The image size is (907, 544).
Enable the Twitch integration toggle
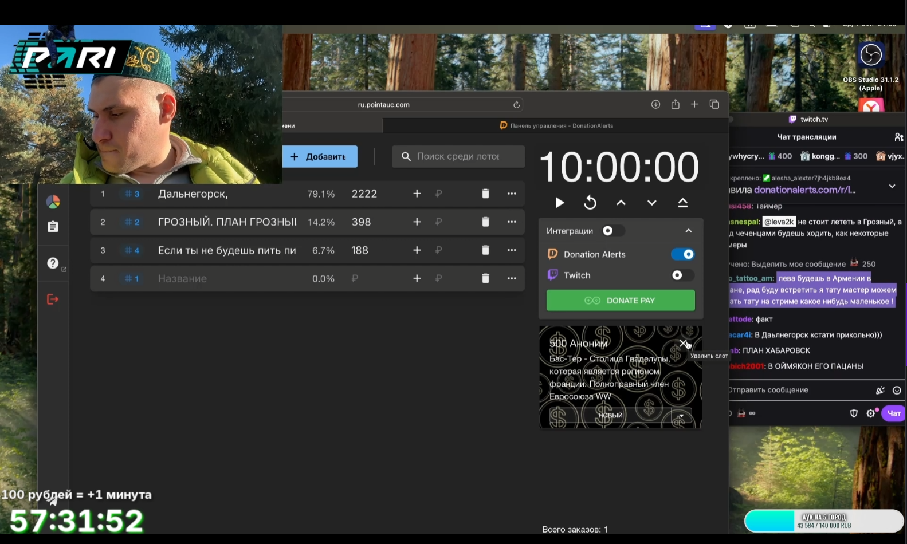coord(682,275)
